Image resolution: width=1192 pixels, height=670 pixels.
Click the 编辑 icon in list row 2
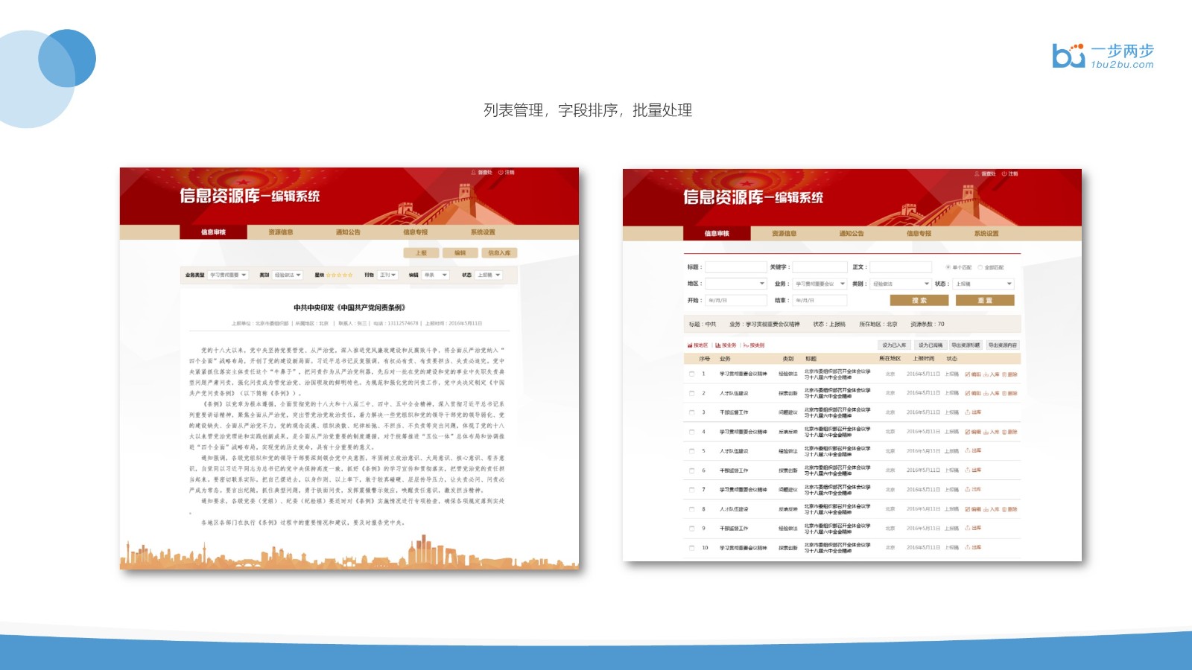pos(968,394)
